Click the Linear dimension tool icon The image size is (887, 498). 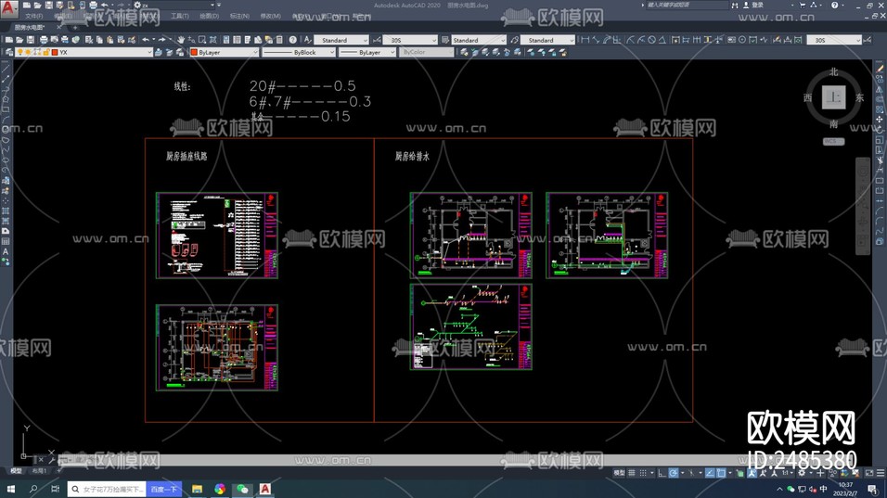585,40
